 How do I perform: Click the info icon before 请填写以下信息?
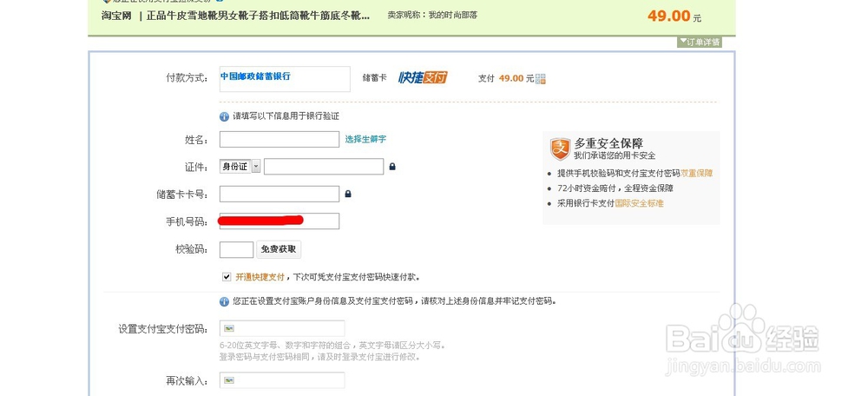(x=224, y=117)
